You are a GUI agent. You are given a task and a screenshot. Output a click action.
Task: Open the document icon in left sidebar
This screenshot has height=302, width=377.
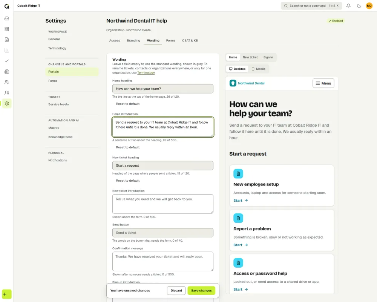click(7, 40)
